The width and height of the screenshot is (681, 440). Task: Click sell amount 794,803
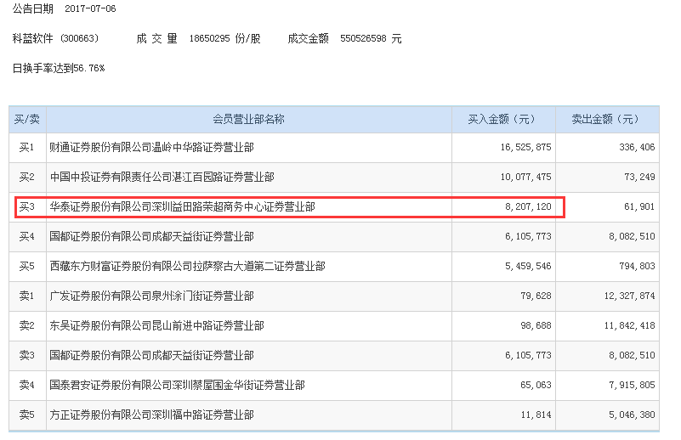[x=637, y=267]
